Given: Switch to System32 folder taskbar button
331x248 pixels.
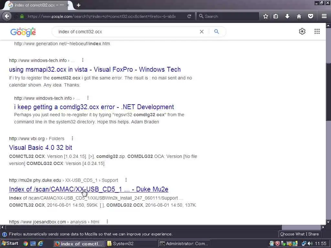Looking at the screenshot, I should tap(132, 244).
